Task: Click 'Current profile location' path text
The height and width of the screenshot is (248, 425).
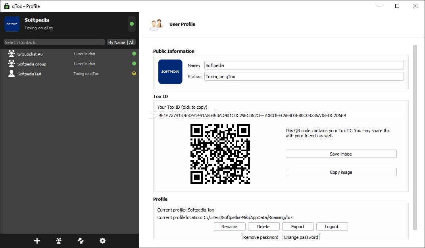Action: click(225, 217)
